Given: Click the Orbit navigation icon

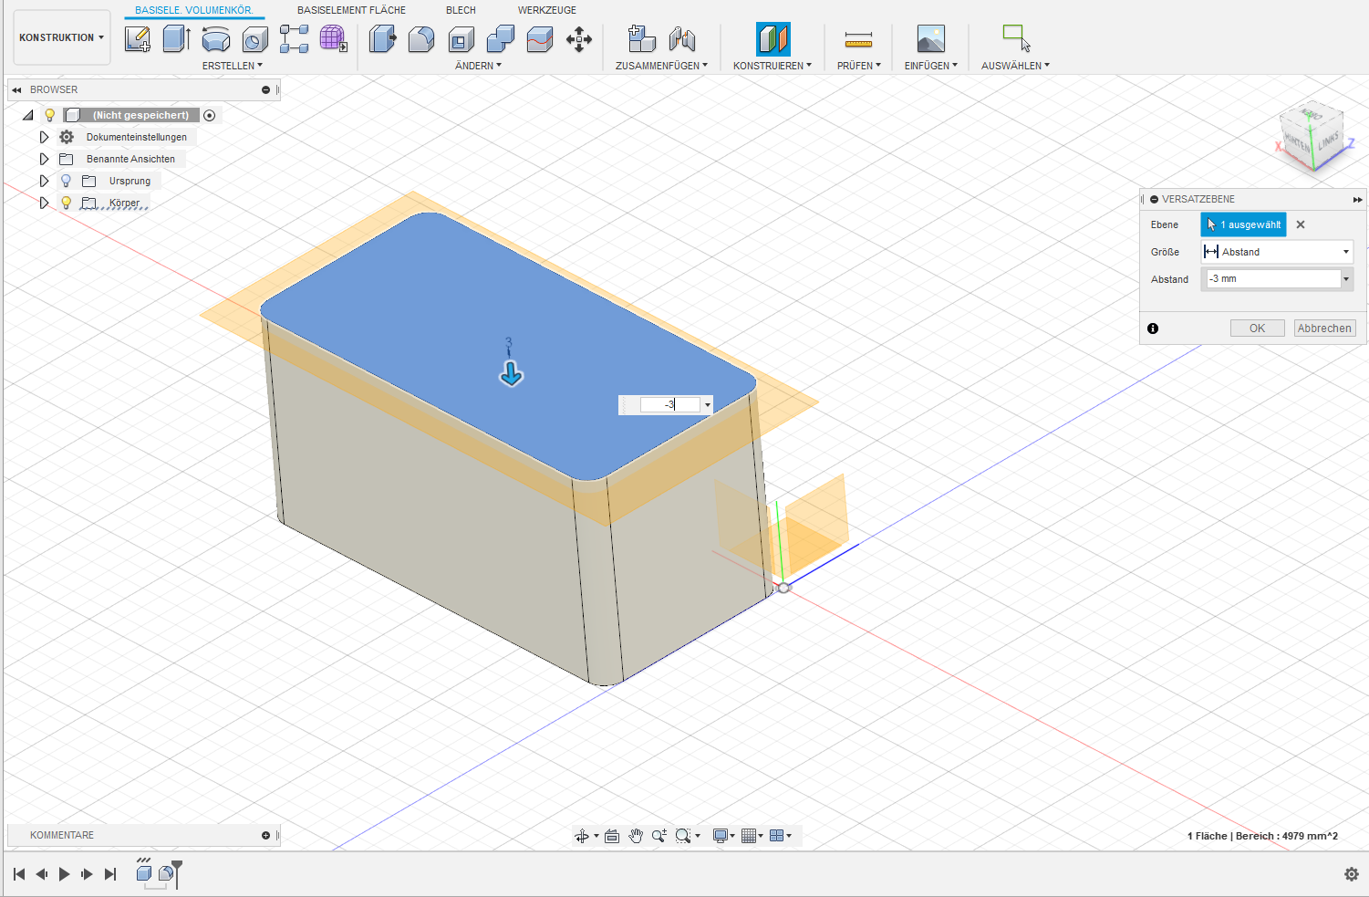Looking at the screenshot, I should click(582, 836).
